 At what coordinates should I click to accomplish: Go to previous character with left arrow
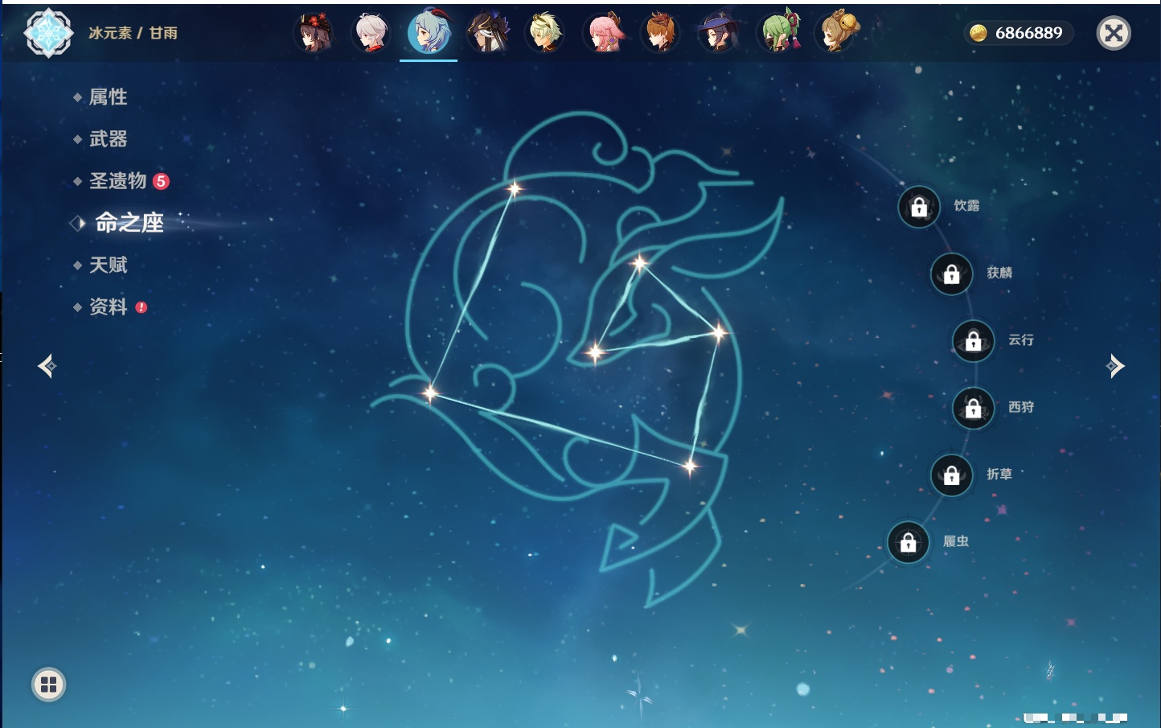pyautogui.click(x=47, y=366)
